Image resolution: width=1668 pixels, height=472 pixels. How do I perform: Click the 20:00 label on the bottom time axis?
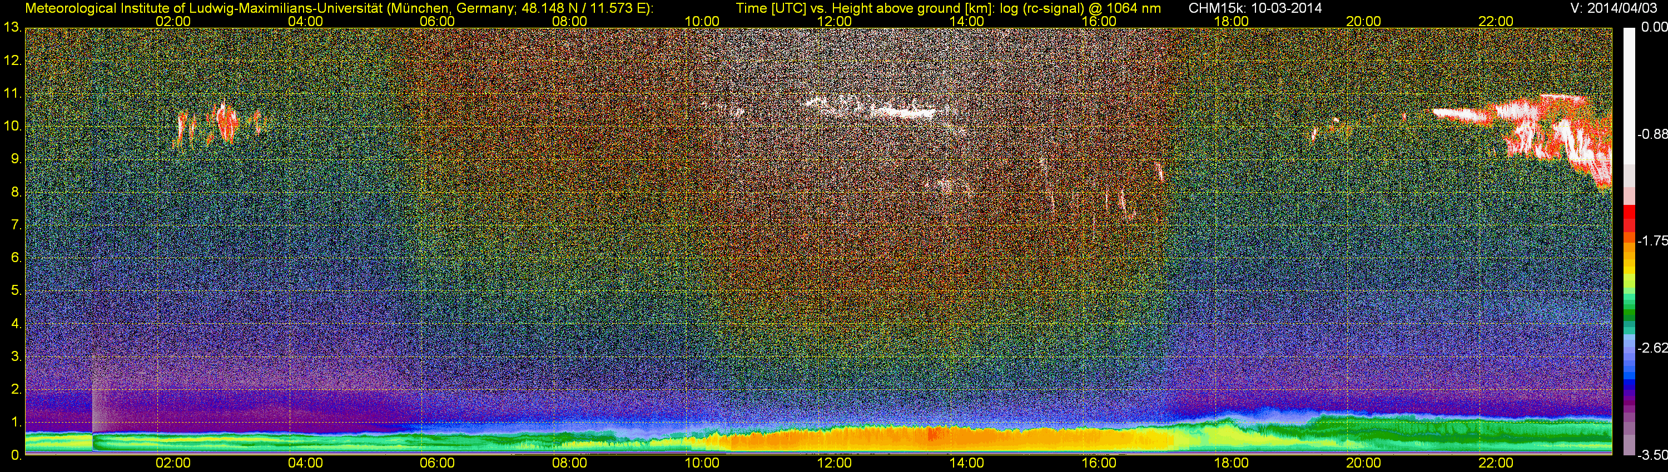1364,464
